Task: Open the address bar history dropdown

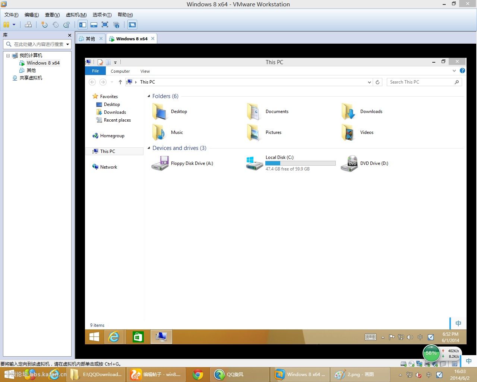Action: (x=369, y=82)
